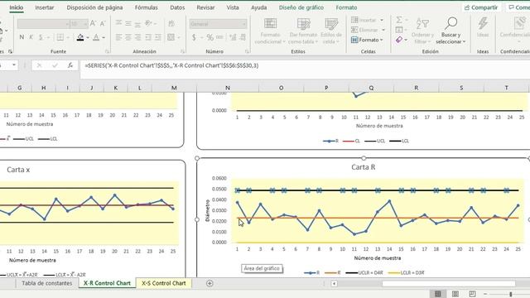Open the Insertar ribbon tab

click(x=45, y=7)
